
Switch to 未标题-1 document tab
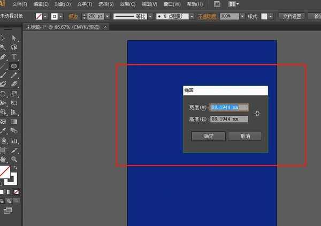pyautogui.click(x=63, y=27)
